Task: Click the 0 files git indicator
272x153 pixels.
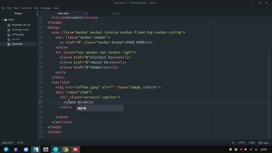Action: [x=263, y=143]
